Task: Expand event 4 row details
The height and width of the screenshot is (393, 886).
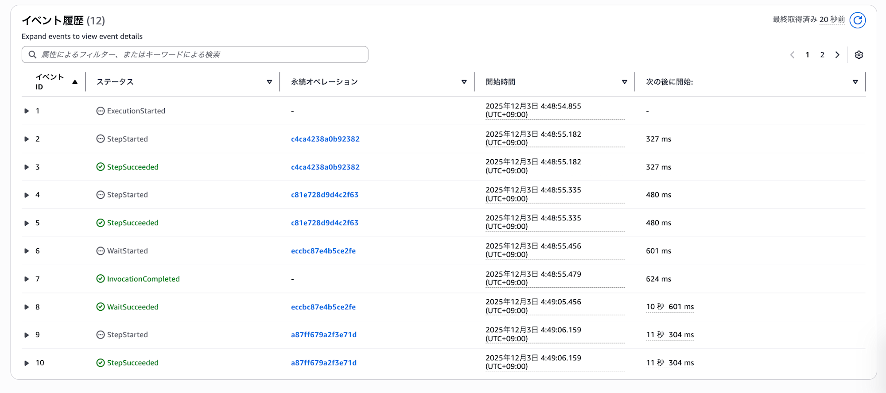Action: [x=27, y=195]
